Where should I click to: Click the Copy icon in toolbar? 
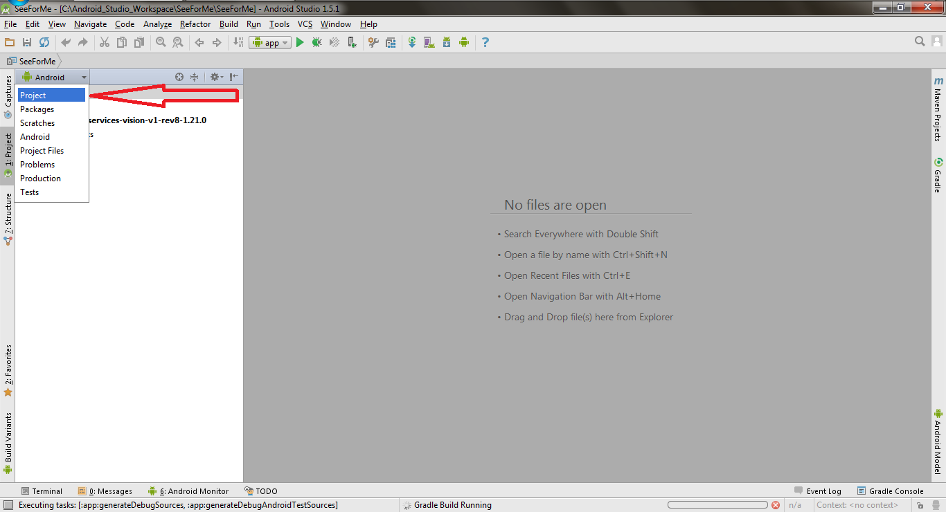coord(122,42)
